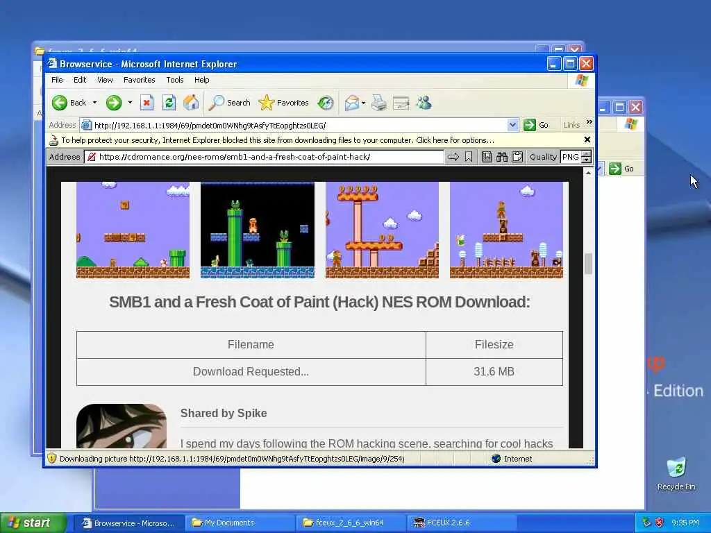Image resolution: width=711 pixels, height=533 pixels.
Task: Click the Go button in the background window
Action: (621, 169)
